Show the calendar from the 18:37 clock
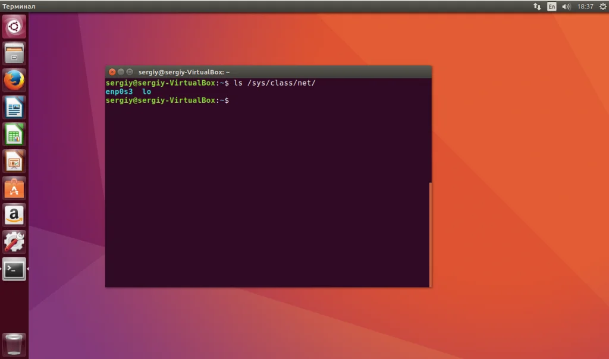This screenshot has width=609, height=359. (585, 6)
